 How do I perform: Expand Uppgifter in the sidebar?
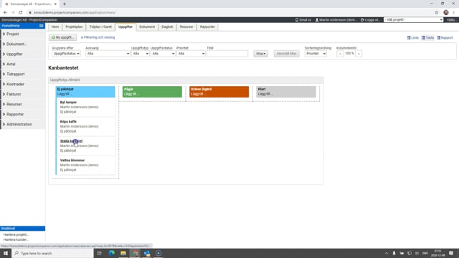22,54
